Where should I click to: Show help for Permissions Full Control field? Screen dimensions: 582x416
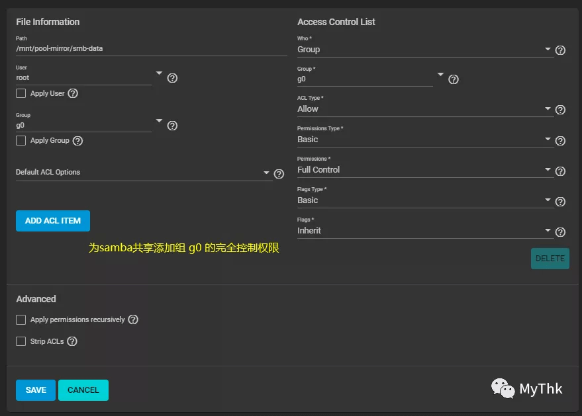pyautogui.click(x=560, y=171)
